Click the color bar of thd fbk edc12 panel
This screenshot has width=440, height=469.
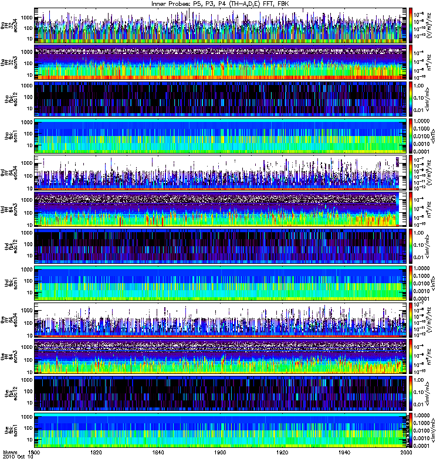[410, 246]
